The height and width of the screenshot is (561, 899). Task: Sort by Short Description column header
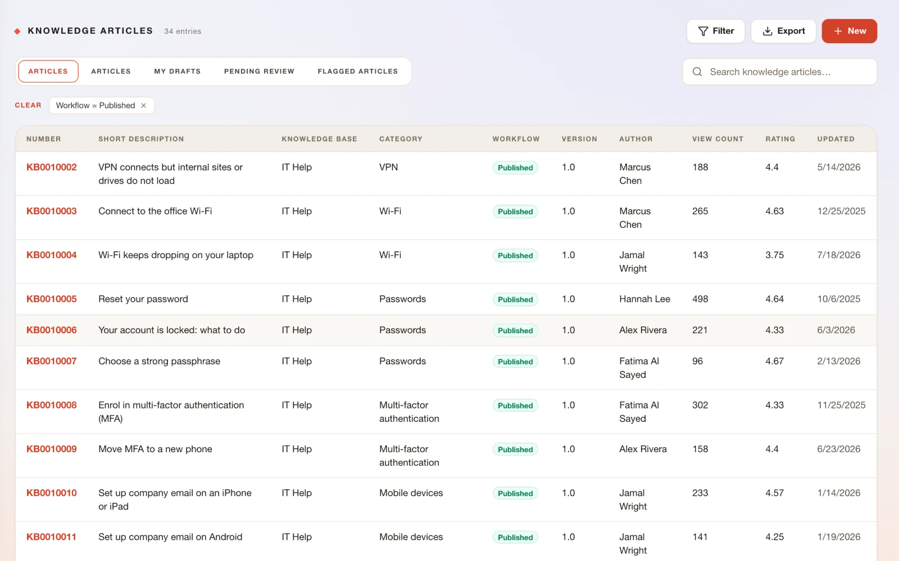pos(141,139)
